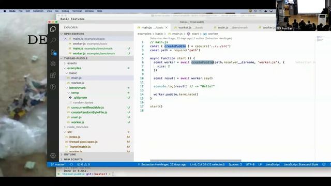
Task: Click the activity bar icon below Extensions
Action: [53, 87]
